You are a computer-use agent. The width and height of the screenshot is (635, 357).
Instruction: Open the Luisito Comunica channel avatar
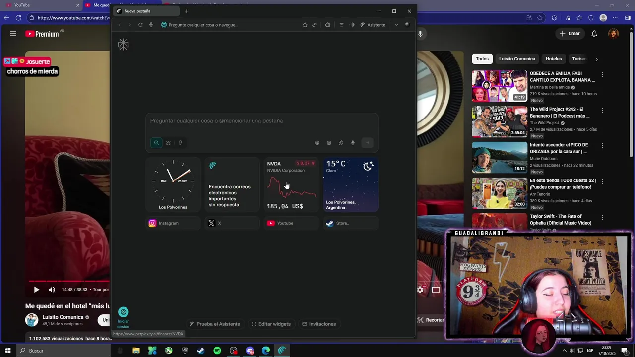pos(32,320)
